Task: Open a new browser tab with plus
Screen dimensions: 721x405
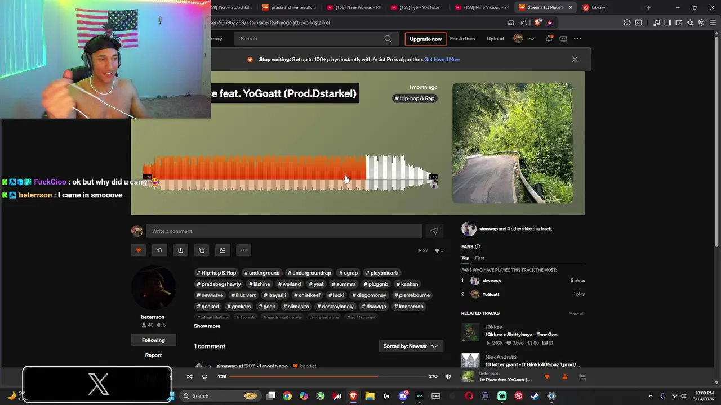Action: (x=648, y=7)
